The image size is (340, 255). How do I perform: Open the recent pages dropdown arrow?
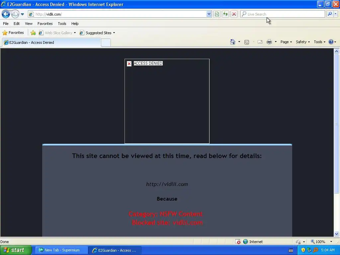point(22,14)
